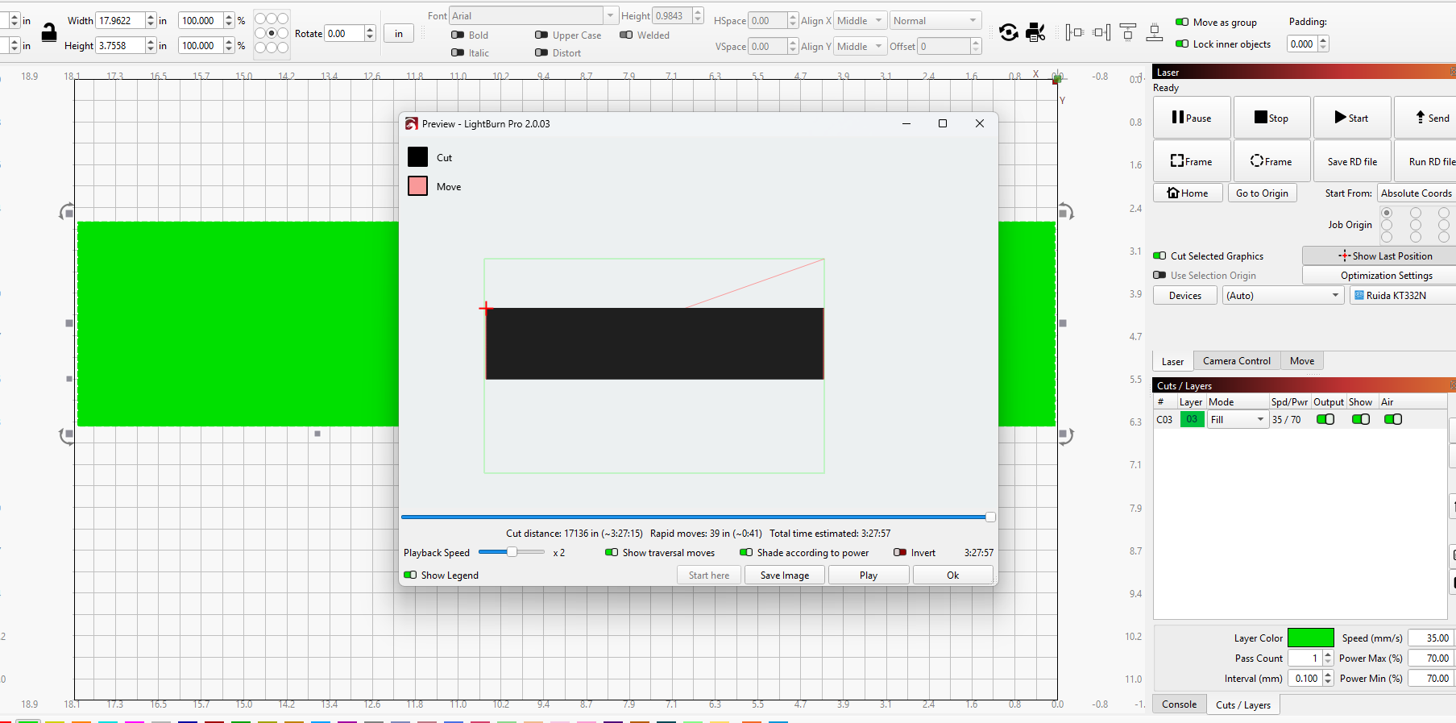Open the Fill mode dropdown for layer C03

click(x=1238, y=419)
